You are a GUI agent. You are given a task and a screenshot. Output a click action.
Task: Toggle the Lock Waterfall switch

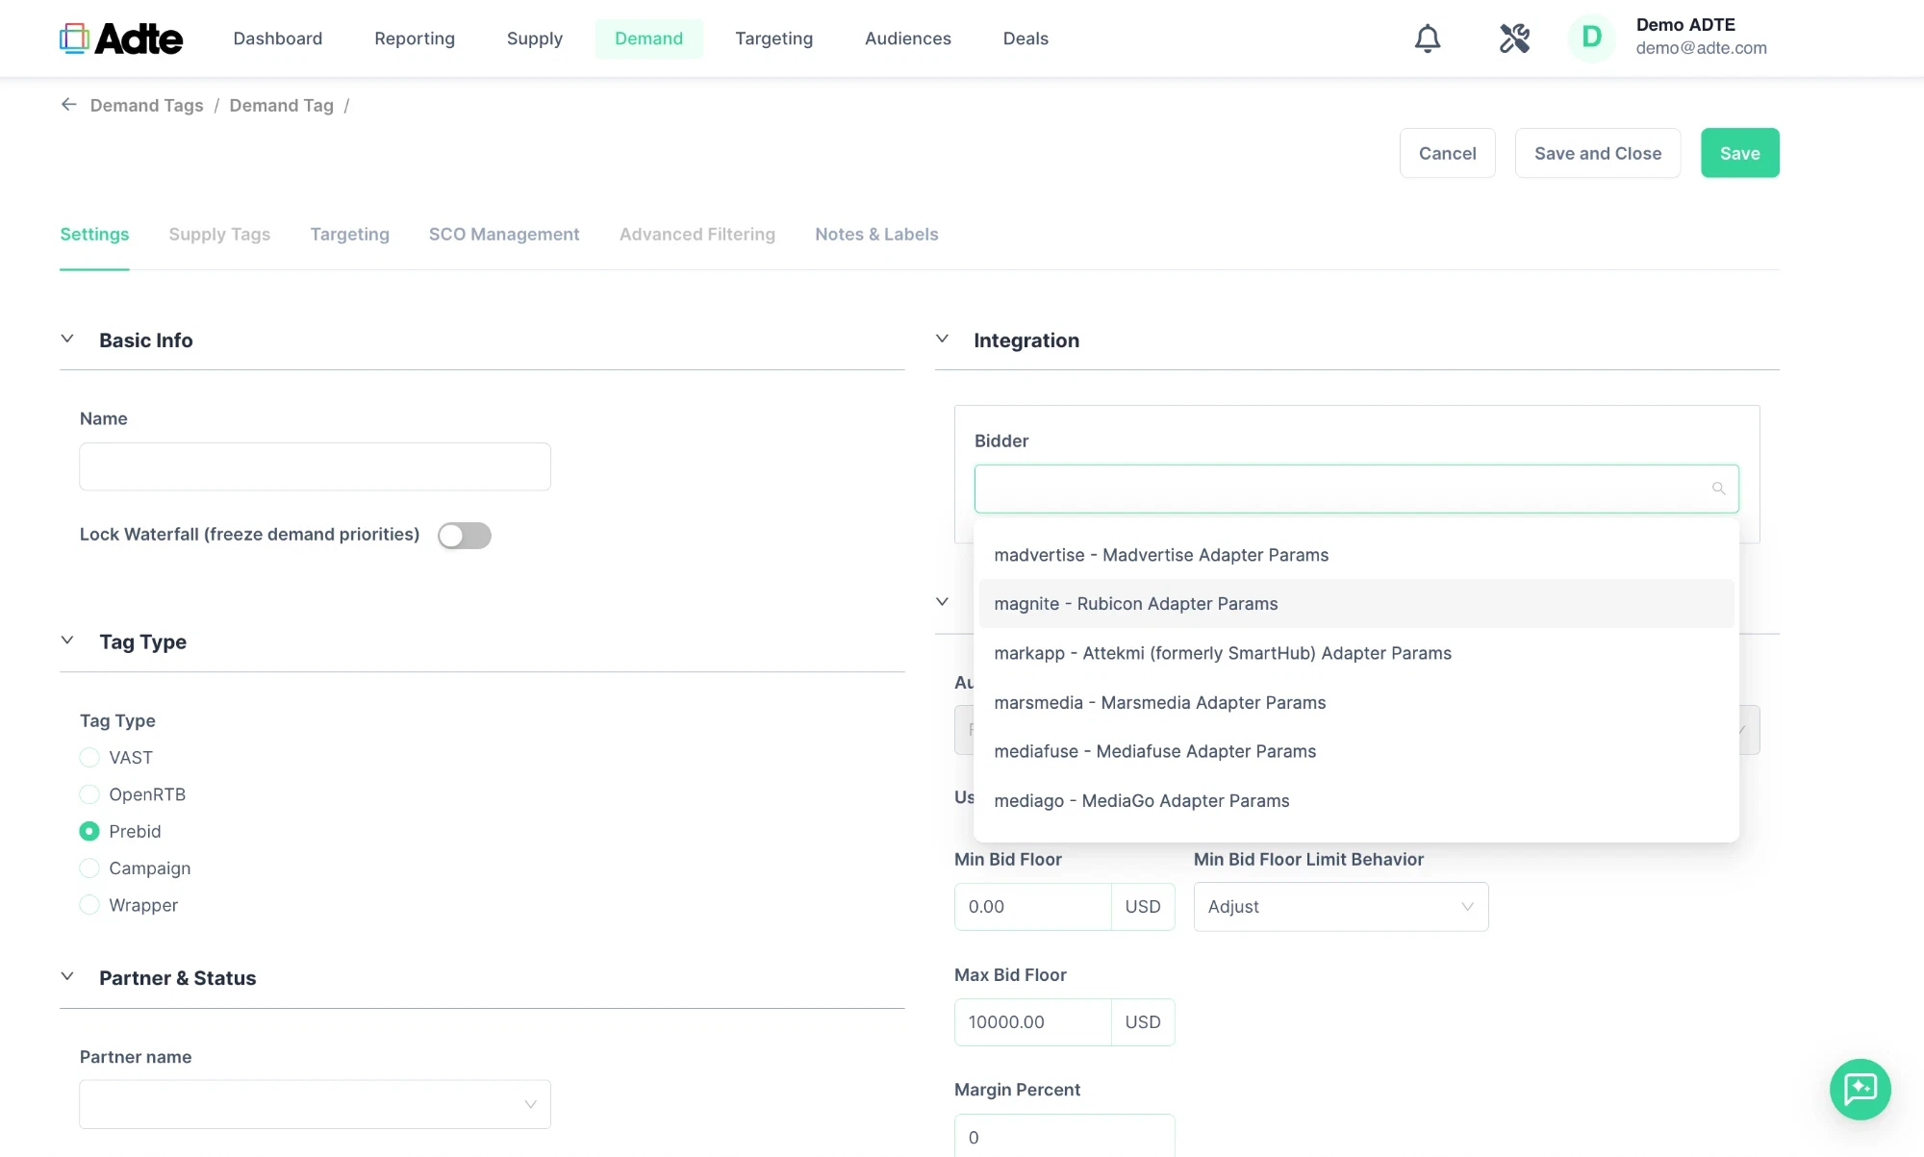coord(465,536)
